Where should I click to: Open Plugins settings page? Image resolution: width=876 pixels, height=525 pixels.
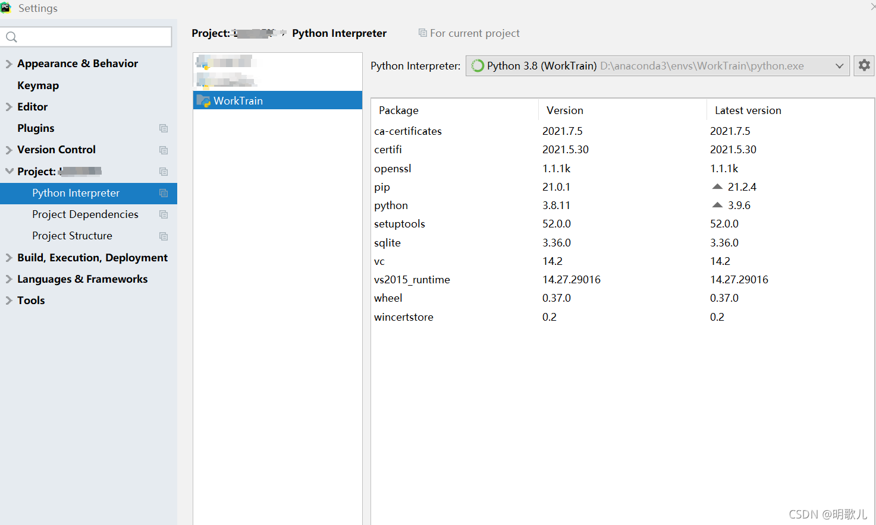pos(36,128)
